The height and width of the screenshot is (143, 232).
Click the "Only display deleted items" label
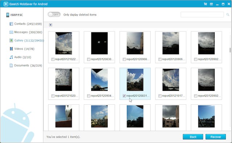coord(80,14)
